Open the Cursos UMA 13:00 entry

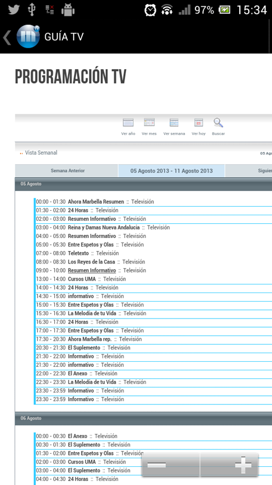(x=82, y=279)
